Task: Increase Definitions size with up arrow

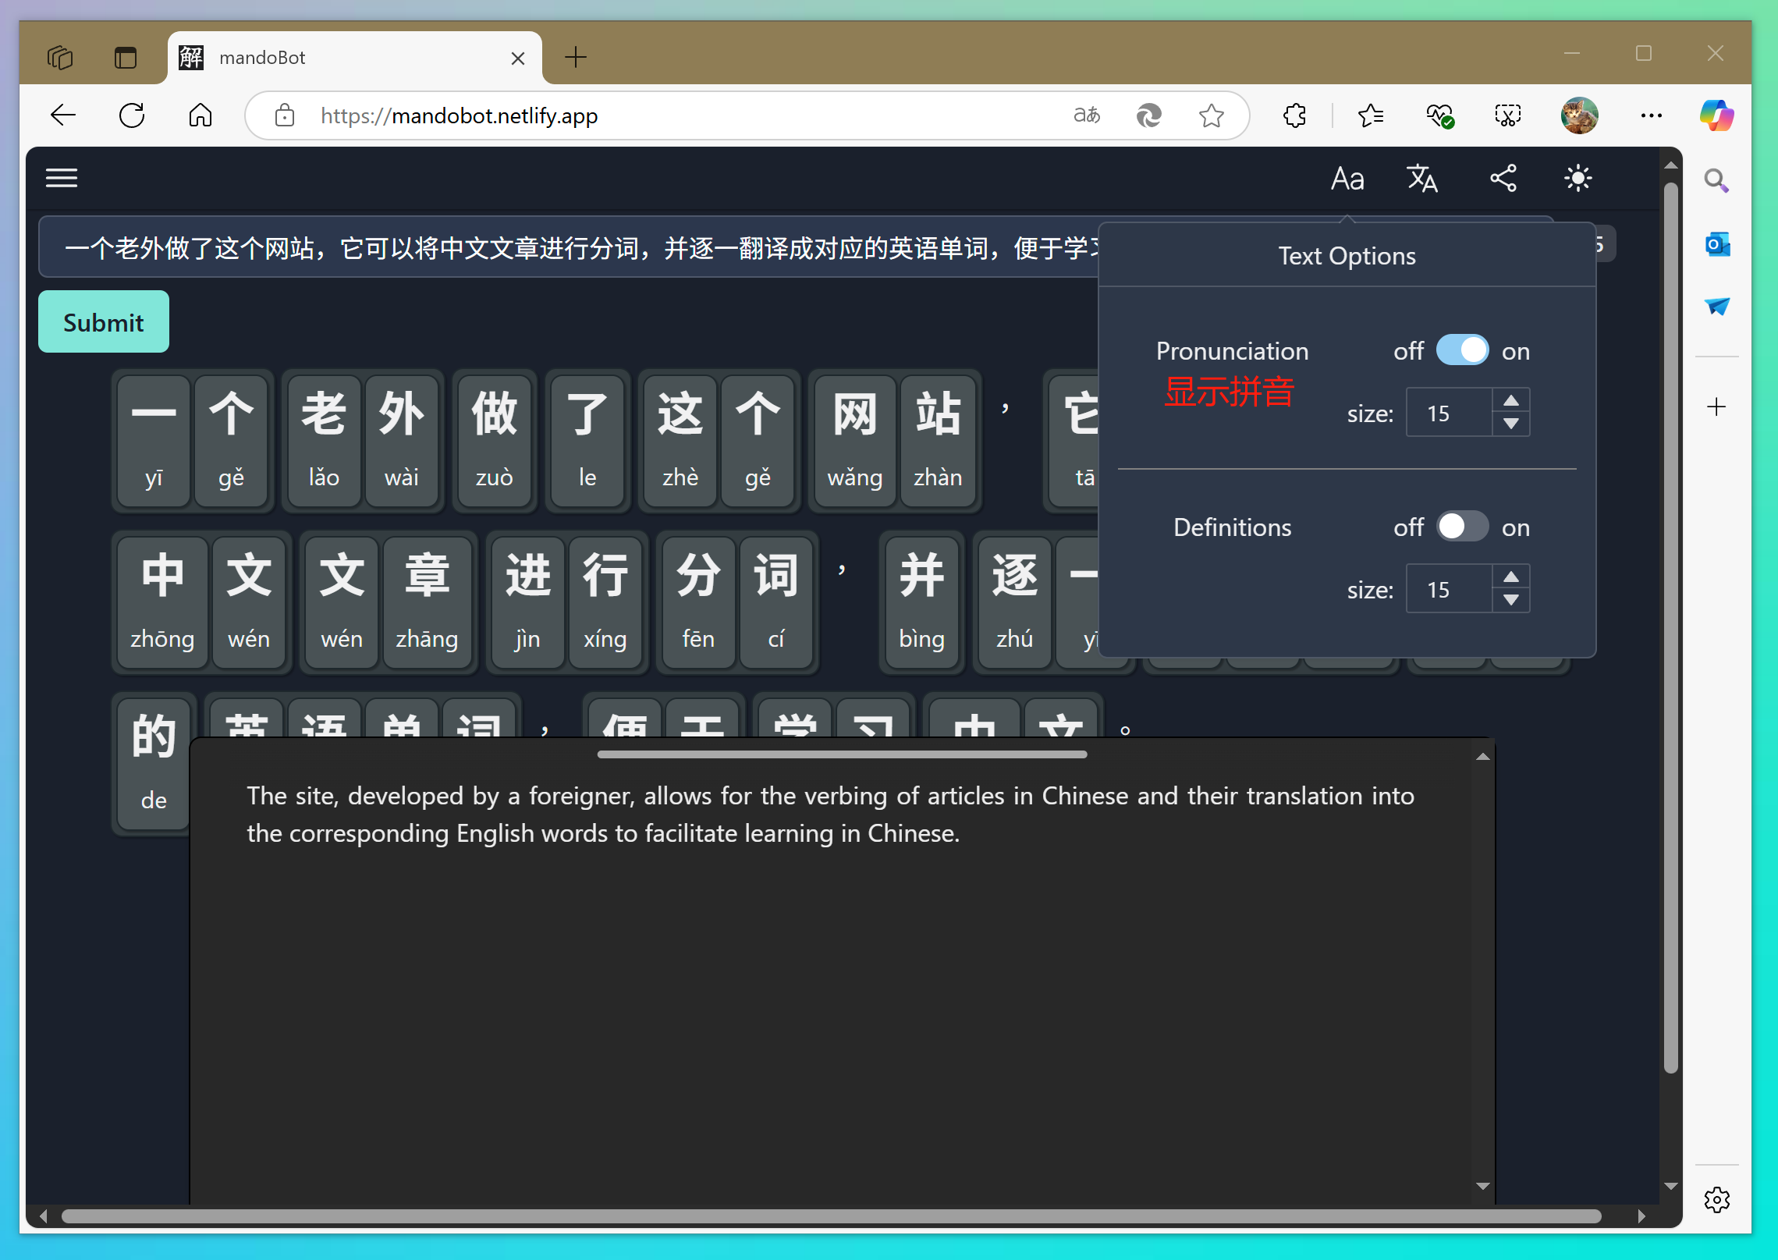Action: click(1511, 577)
